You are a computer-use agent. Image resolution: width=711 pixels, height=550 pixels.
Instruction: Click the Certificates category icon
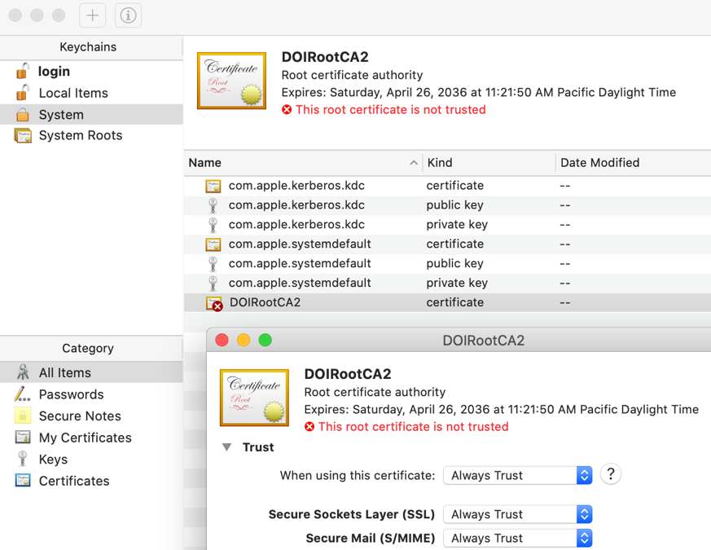pyautogui.click(x=23, y=480)
